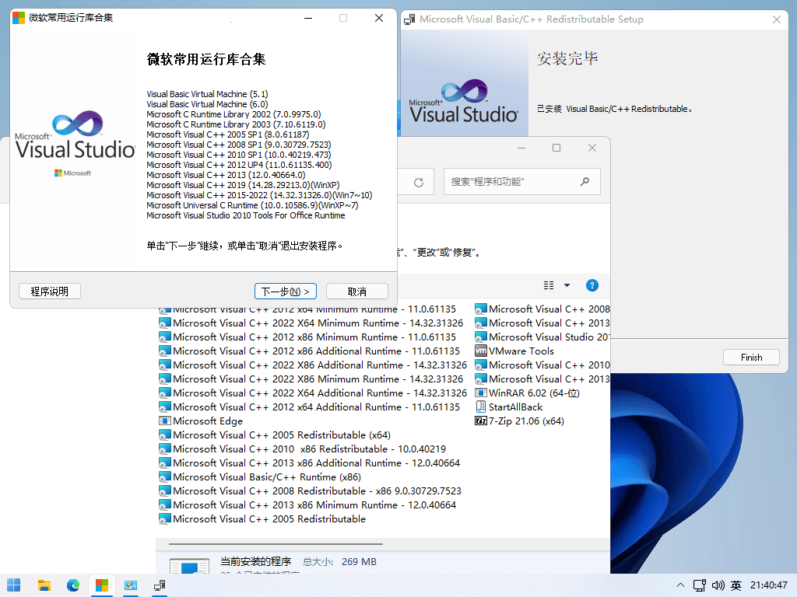Screen dimensions: 797x597
Task: Select the VMware Tools program icon
Action: (480, 351)
